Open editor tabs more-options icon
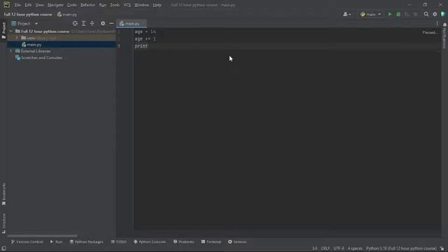The image size is (448, 252). coord(437,24)
